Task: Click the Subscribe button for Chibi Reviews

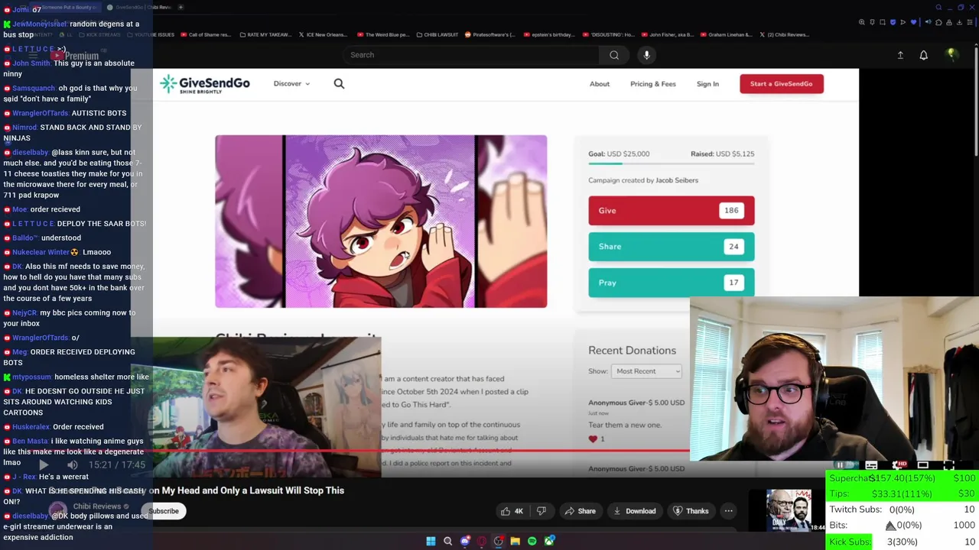Action: (x=164, y=511)
